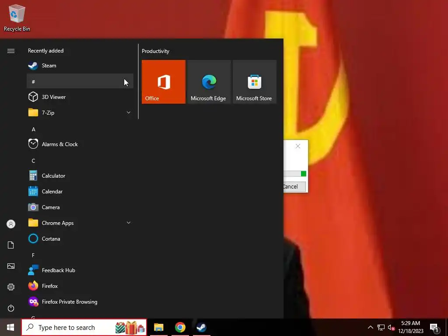Click the C letter group header

pyautogui.click(x=33, y=161)
